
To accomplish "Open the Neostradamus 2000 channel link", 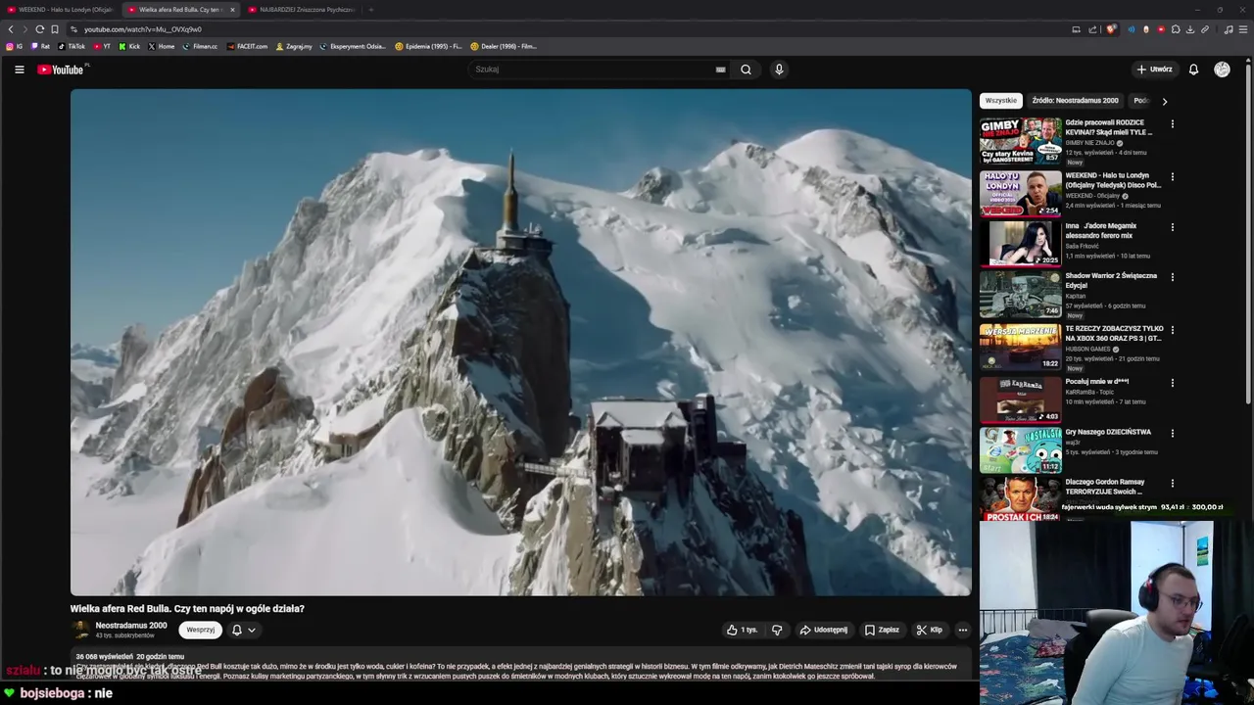I will [130, 625].
